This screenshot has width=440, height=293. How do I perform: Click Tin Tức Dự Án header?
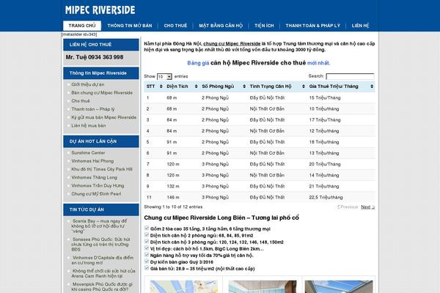[101, 209]
